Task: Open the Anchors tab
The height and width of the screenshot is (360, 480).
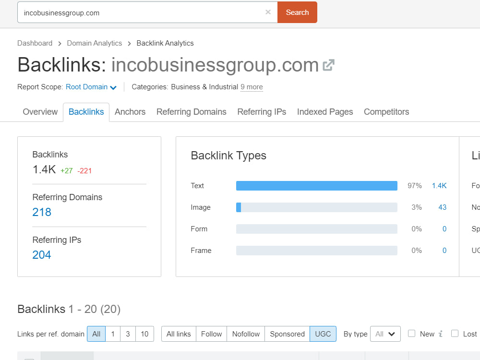Action: pos(130,112)
